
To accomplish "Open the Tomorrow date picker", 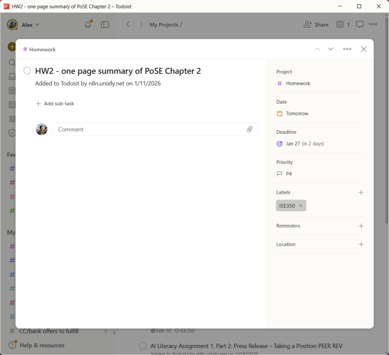I will [297, 113].
